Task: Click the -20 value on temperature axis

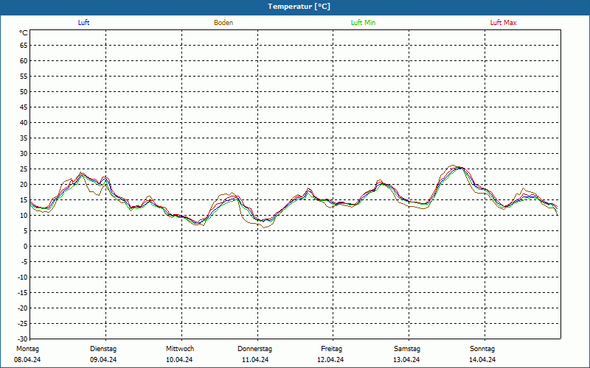Action: coord(23,308)
